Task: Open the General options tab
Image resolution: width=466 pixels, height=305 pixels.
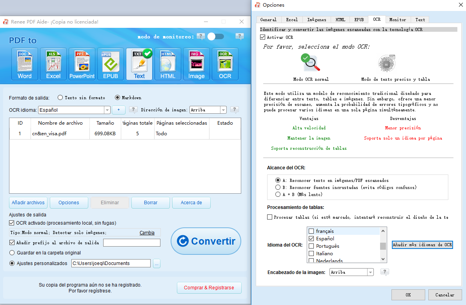Action: pyautogui.click(x=269, y=19)
